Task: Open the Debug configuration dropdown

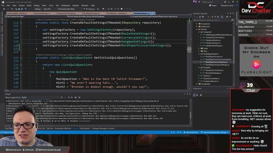Action: (x=38, y=9)
